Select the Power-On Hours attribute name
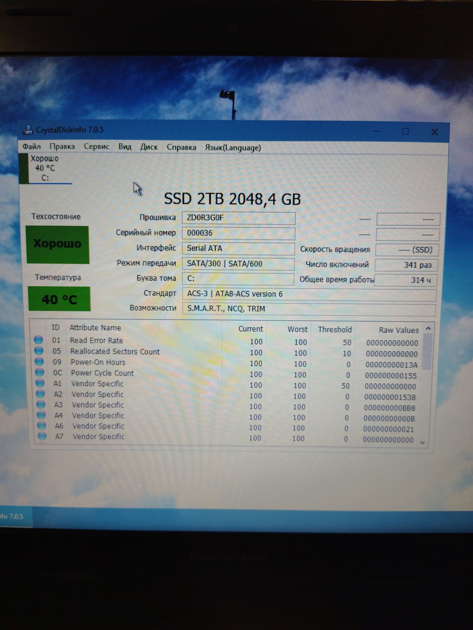 98,362
